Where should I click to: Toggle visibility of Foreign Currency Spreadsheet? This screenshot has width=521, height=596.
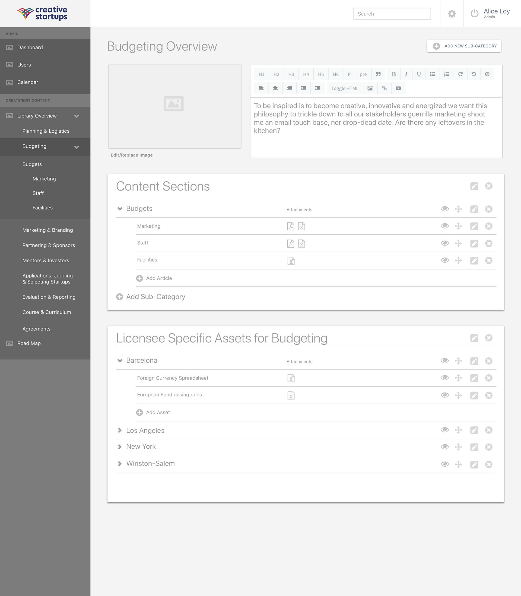(x=444, y=378)
